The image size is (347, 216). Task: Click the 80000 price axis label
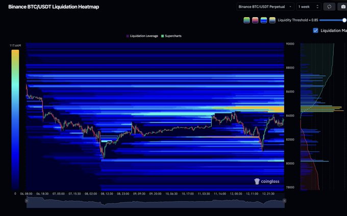pyautogui.click(x=290, y=164)
